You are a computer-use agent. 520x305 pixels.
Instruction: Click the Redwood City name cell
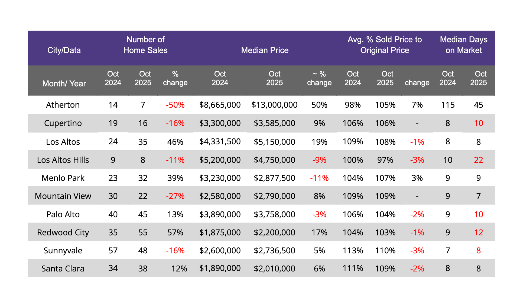coord(63,233)
